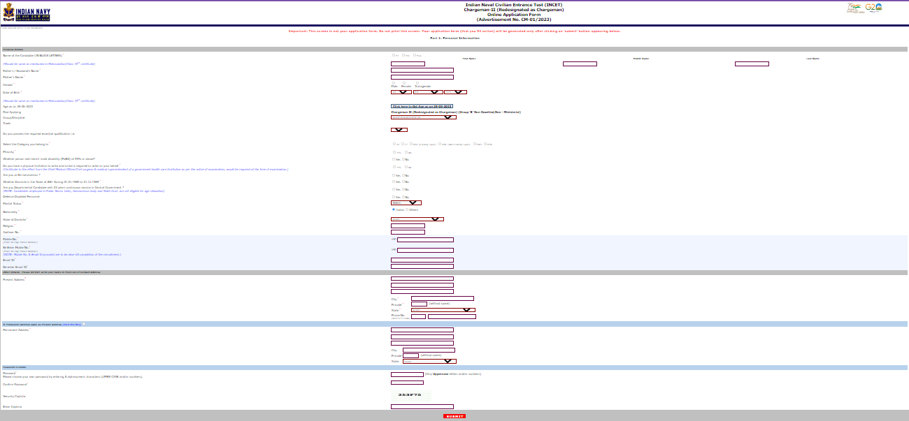Select Female gender radio button

coord(403,83)
